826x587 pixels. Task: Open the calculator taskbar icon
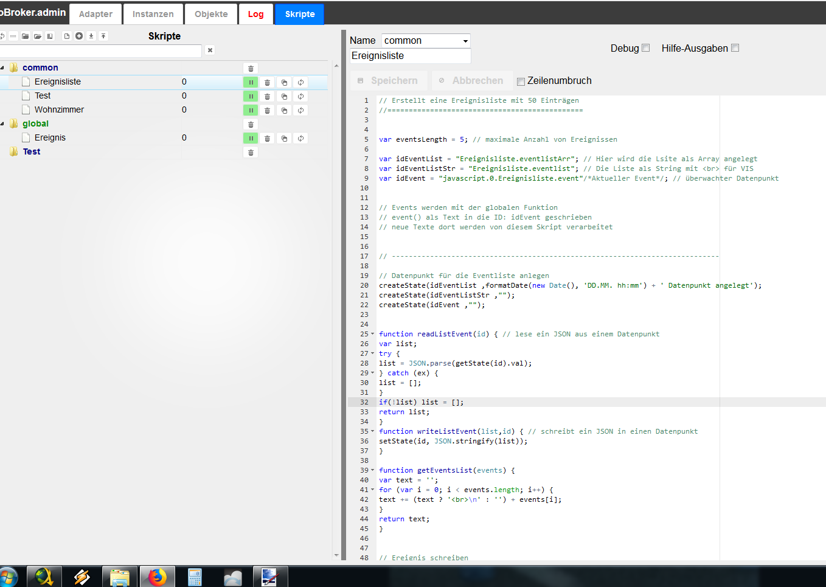click(195, 577)
